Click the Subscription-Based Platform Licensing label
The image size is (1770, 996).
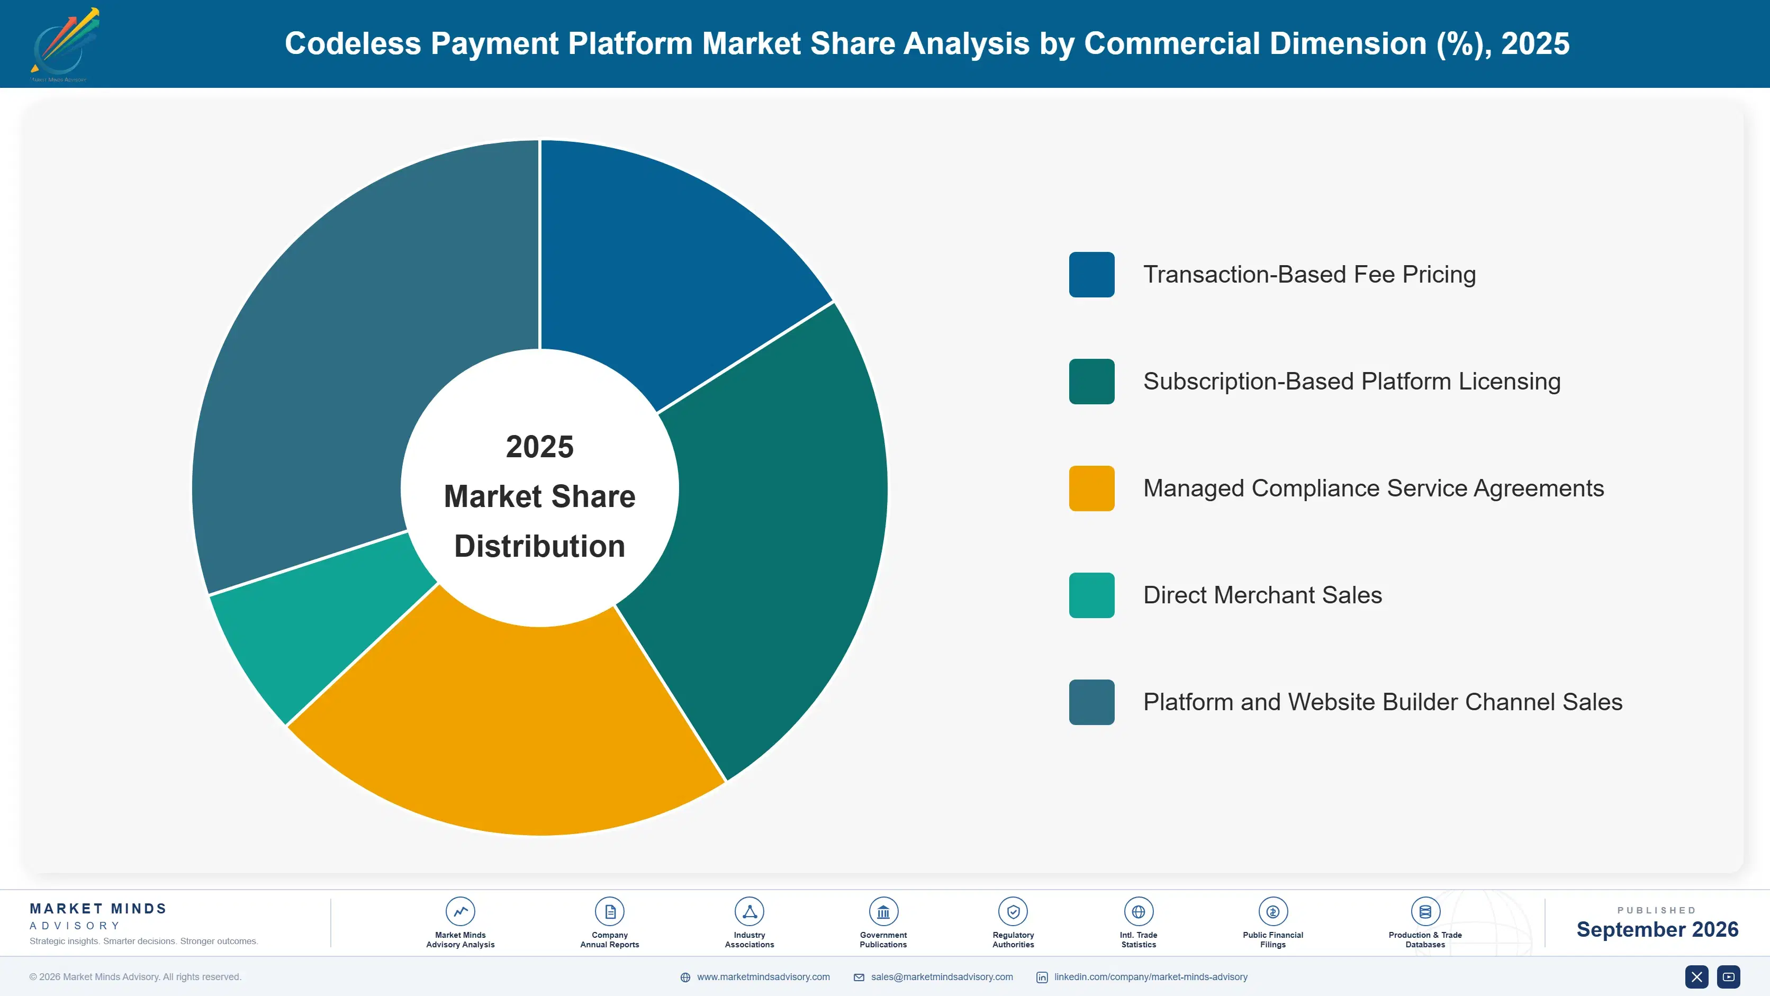click(x=1351, y=381)
